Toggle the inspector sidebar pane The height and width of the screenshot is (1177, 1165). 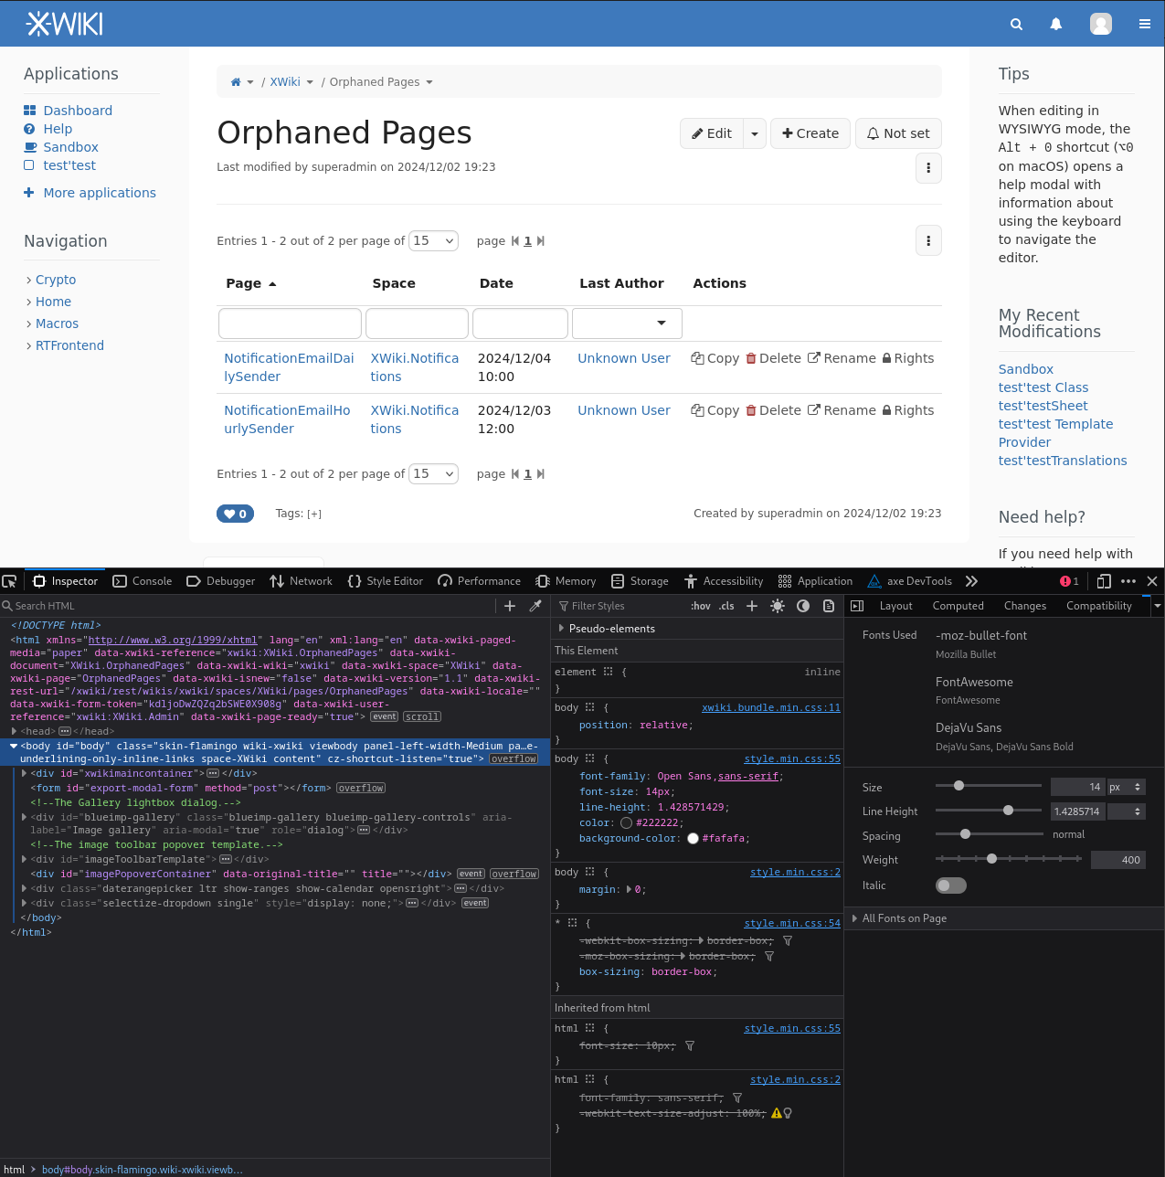coord(857,606)
